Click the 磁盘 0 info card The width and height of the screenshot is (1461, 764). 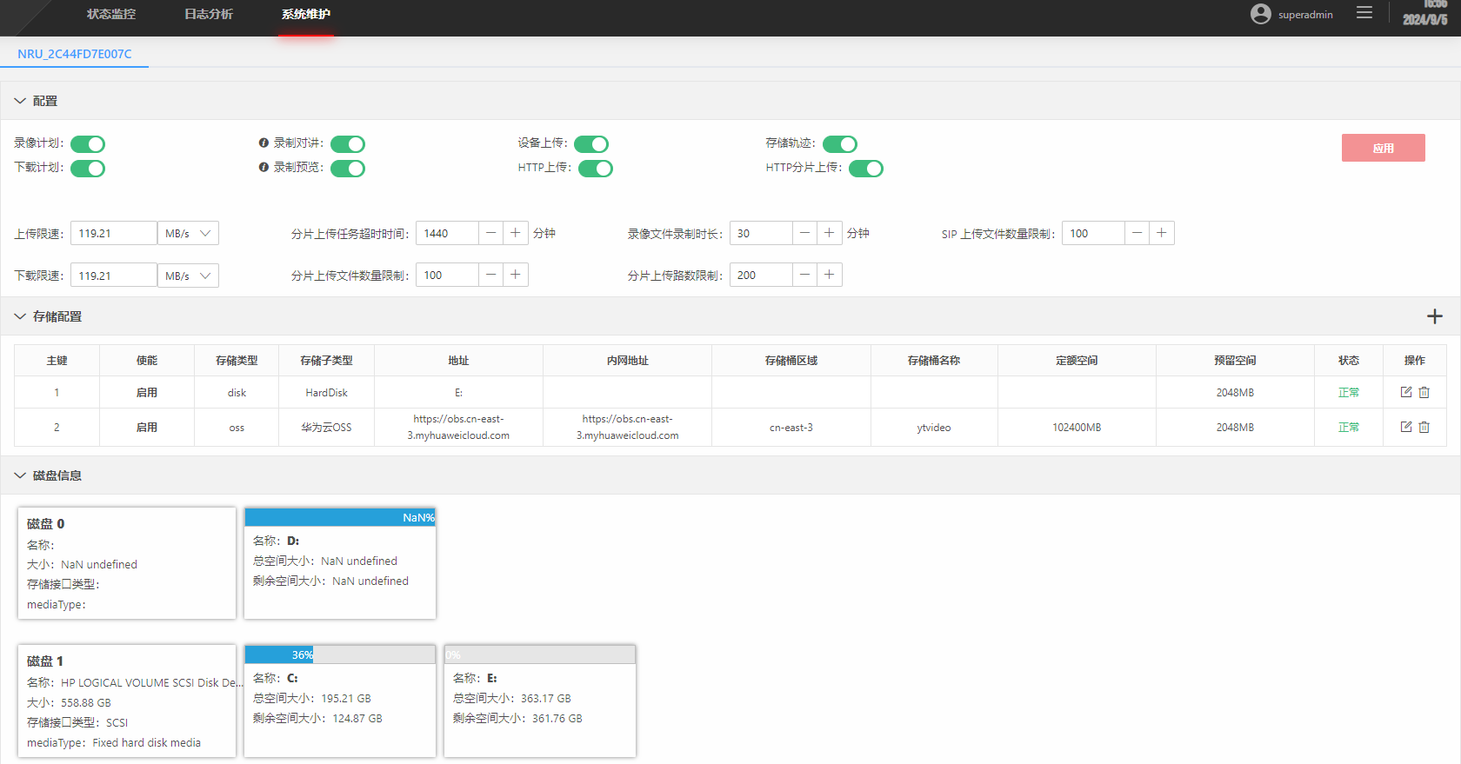pos(127,563)
